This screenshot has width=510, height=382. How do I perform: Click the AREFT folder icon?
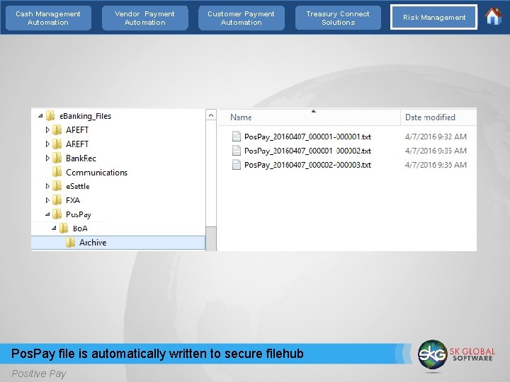57,144
